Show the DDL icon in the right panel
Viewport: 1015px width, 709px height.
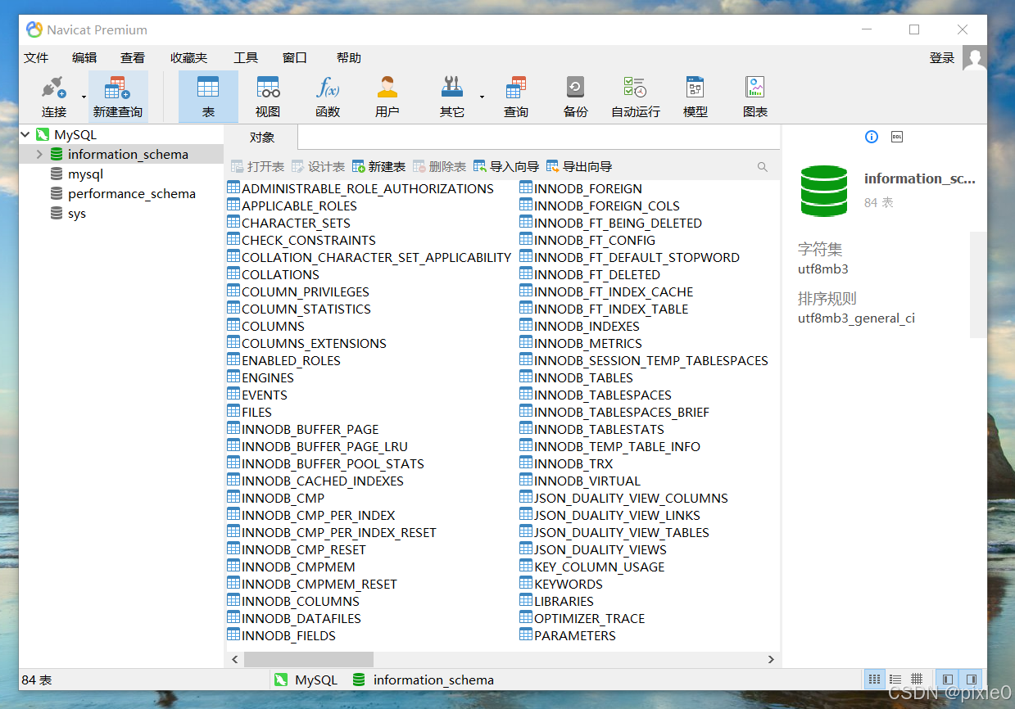[897, 137]
